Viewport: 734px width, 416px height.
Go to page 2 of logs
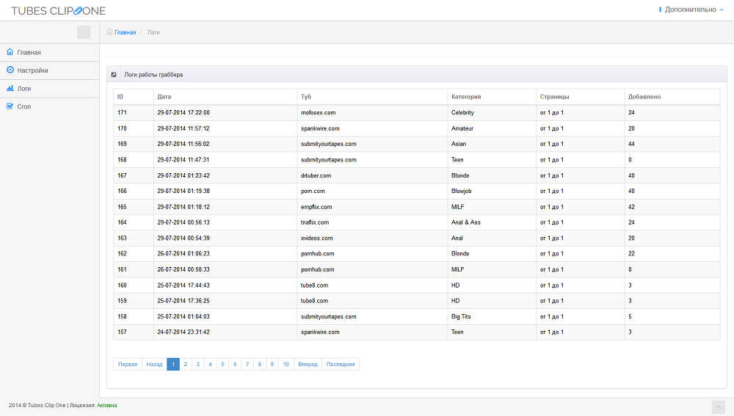click(186, 364)
